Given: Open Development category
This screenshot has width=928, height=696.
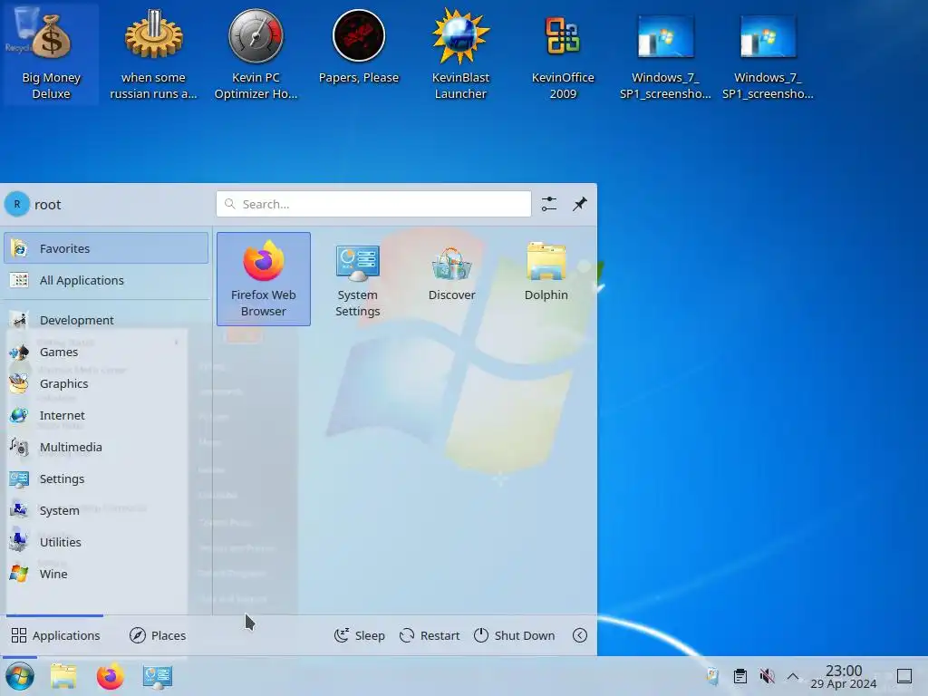Looking at the screenshot, I should click(x=106, y=320).
